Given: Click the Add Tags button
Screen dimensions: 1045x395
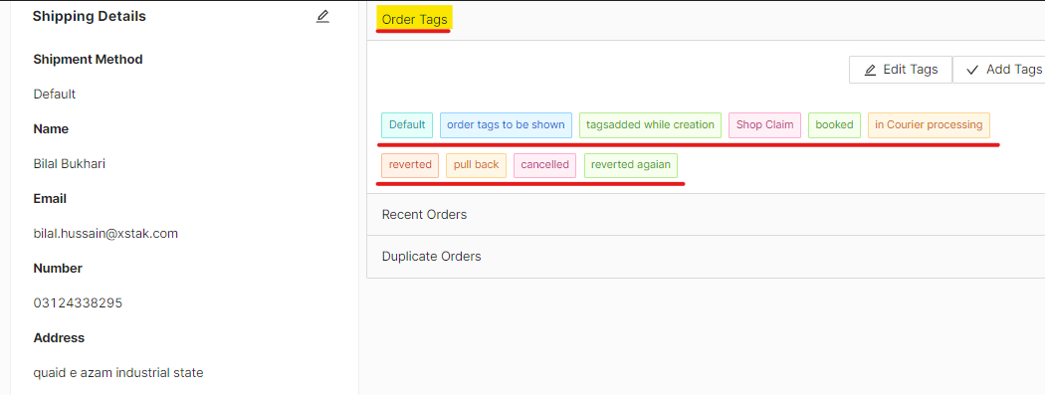Looking at the screenshot, I should click(x=998, y=70).
